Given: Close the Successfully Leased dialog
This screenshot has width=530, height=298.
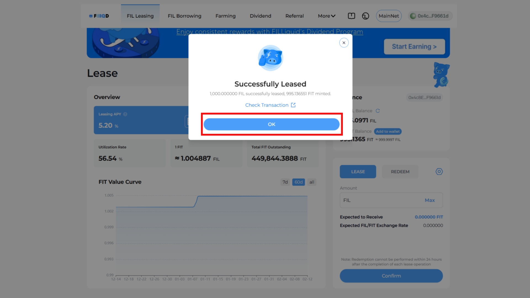Looking at the screenshot, I should pyautogui.click(x=344, y=43).
